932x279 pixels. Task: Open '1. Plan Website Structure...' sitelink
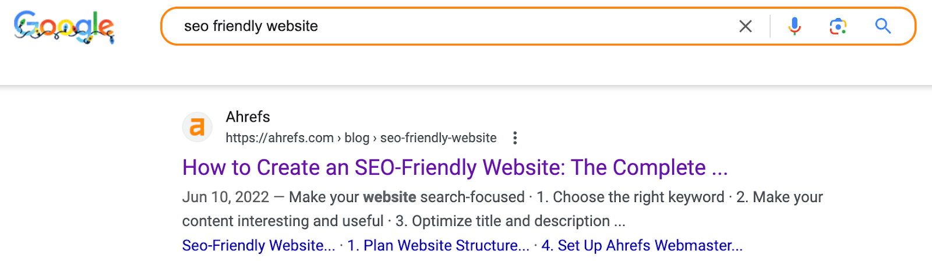pos(438,246)
